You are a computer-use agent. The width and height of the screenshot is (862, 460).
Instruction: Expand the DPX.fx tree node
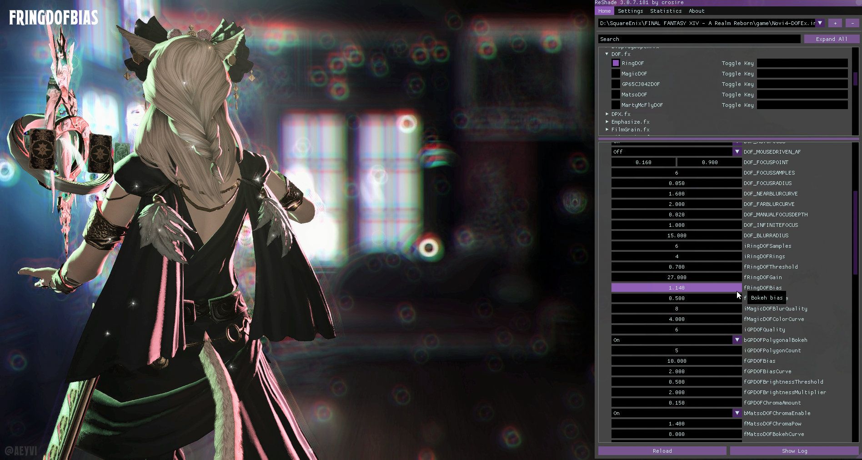pyautogui.click(x=607, y=114)
